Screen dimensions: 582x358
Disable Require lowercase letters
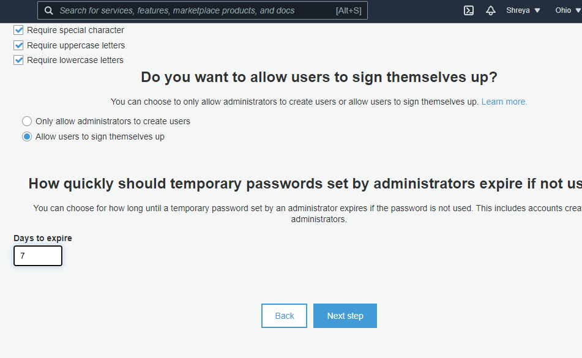[18, 60]
